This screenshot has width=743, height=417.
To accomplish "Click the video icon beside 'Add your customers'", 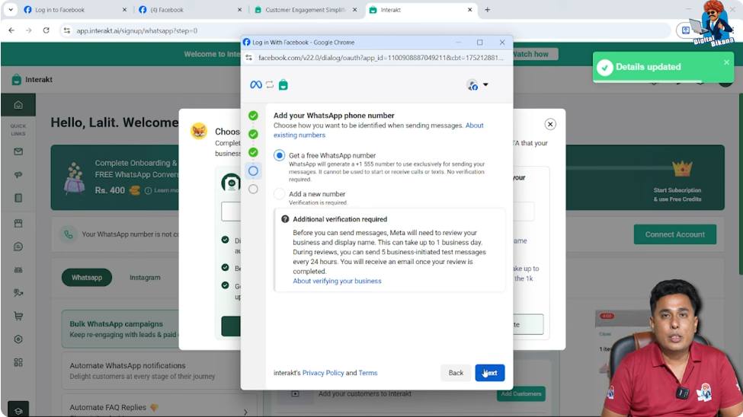I will pos(295,394).
